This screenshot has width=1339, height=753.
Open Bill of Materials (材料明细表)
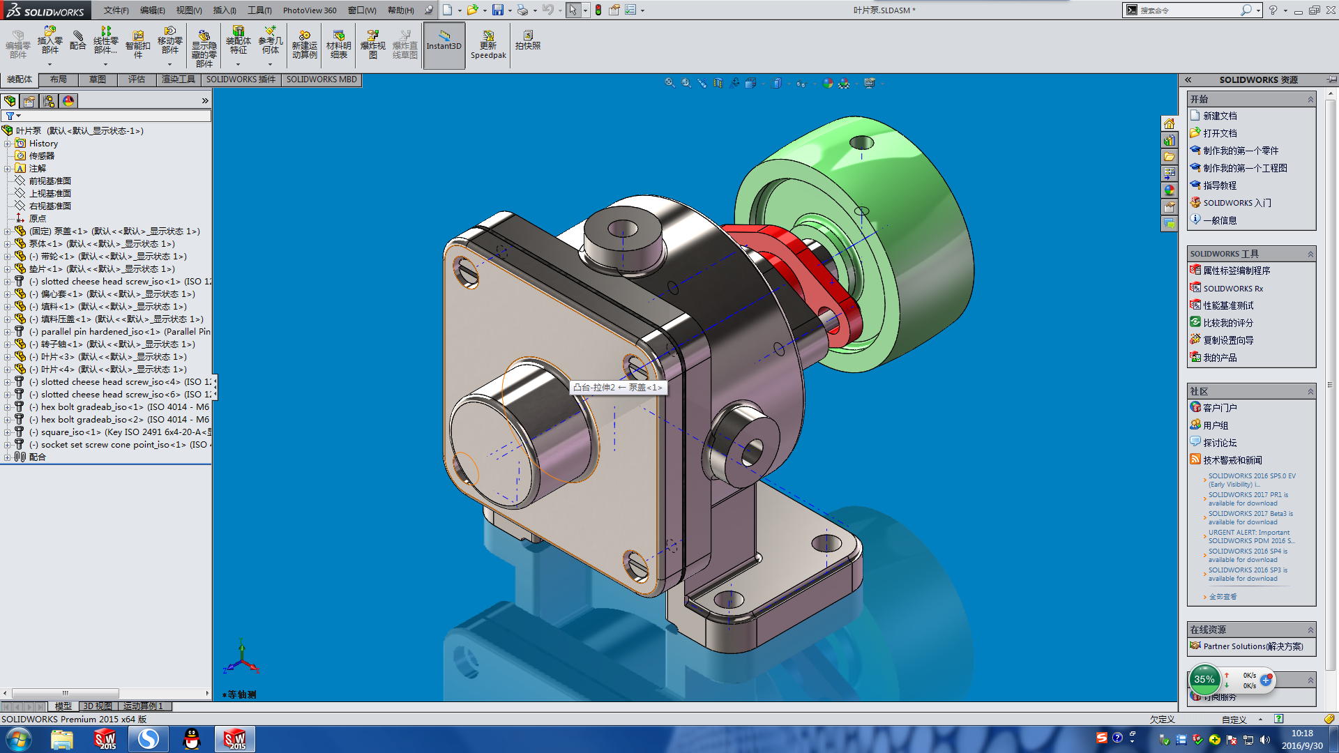pos(339,44)
